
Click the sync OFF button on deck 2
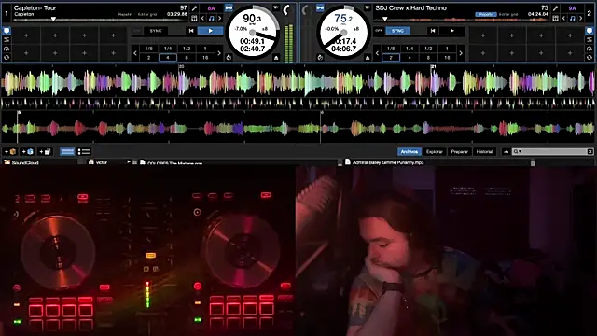pyautogui.click(x=379, y=31)
